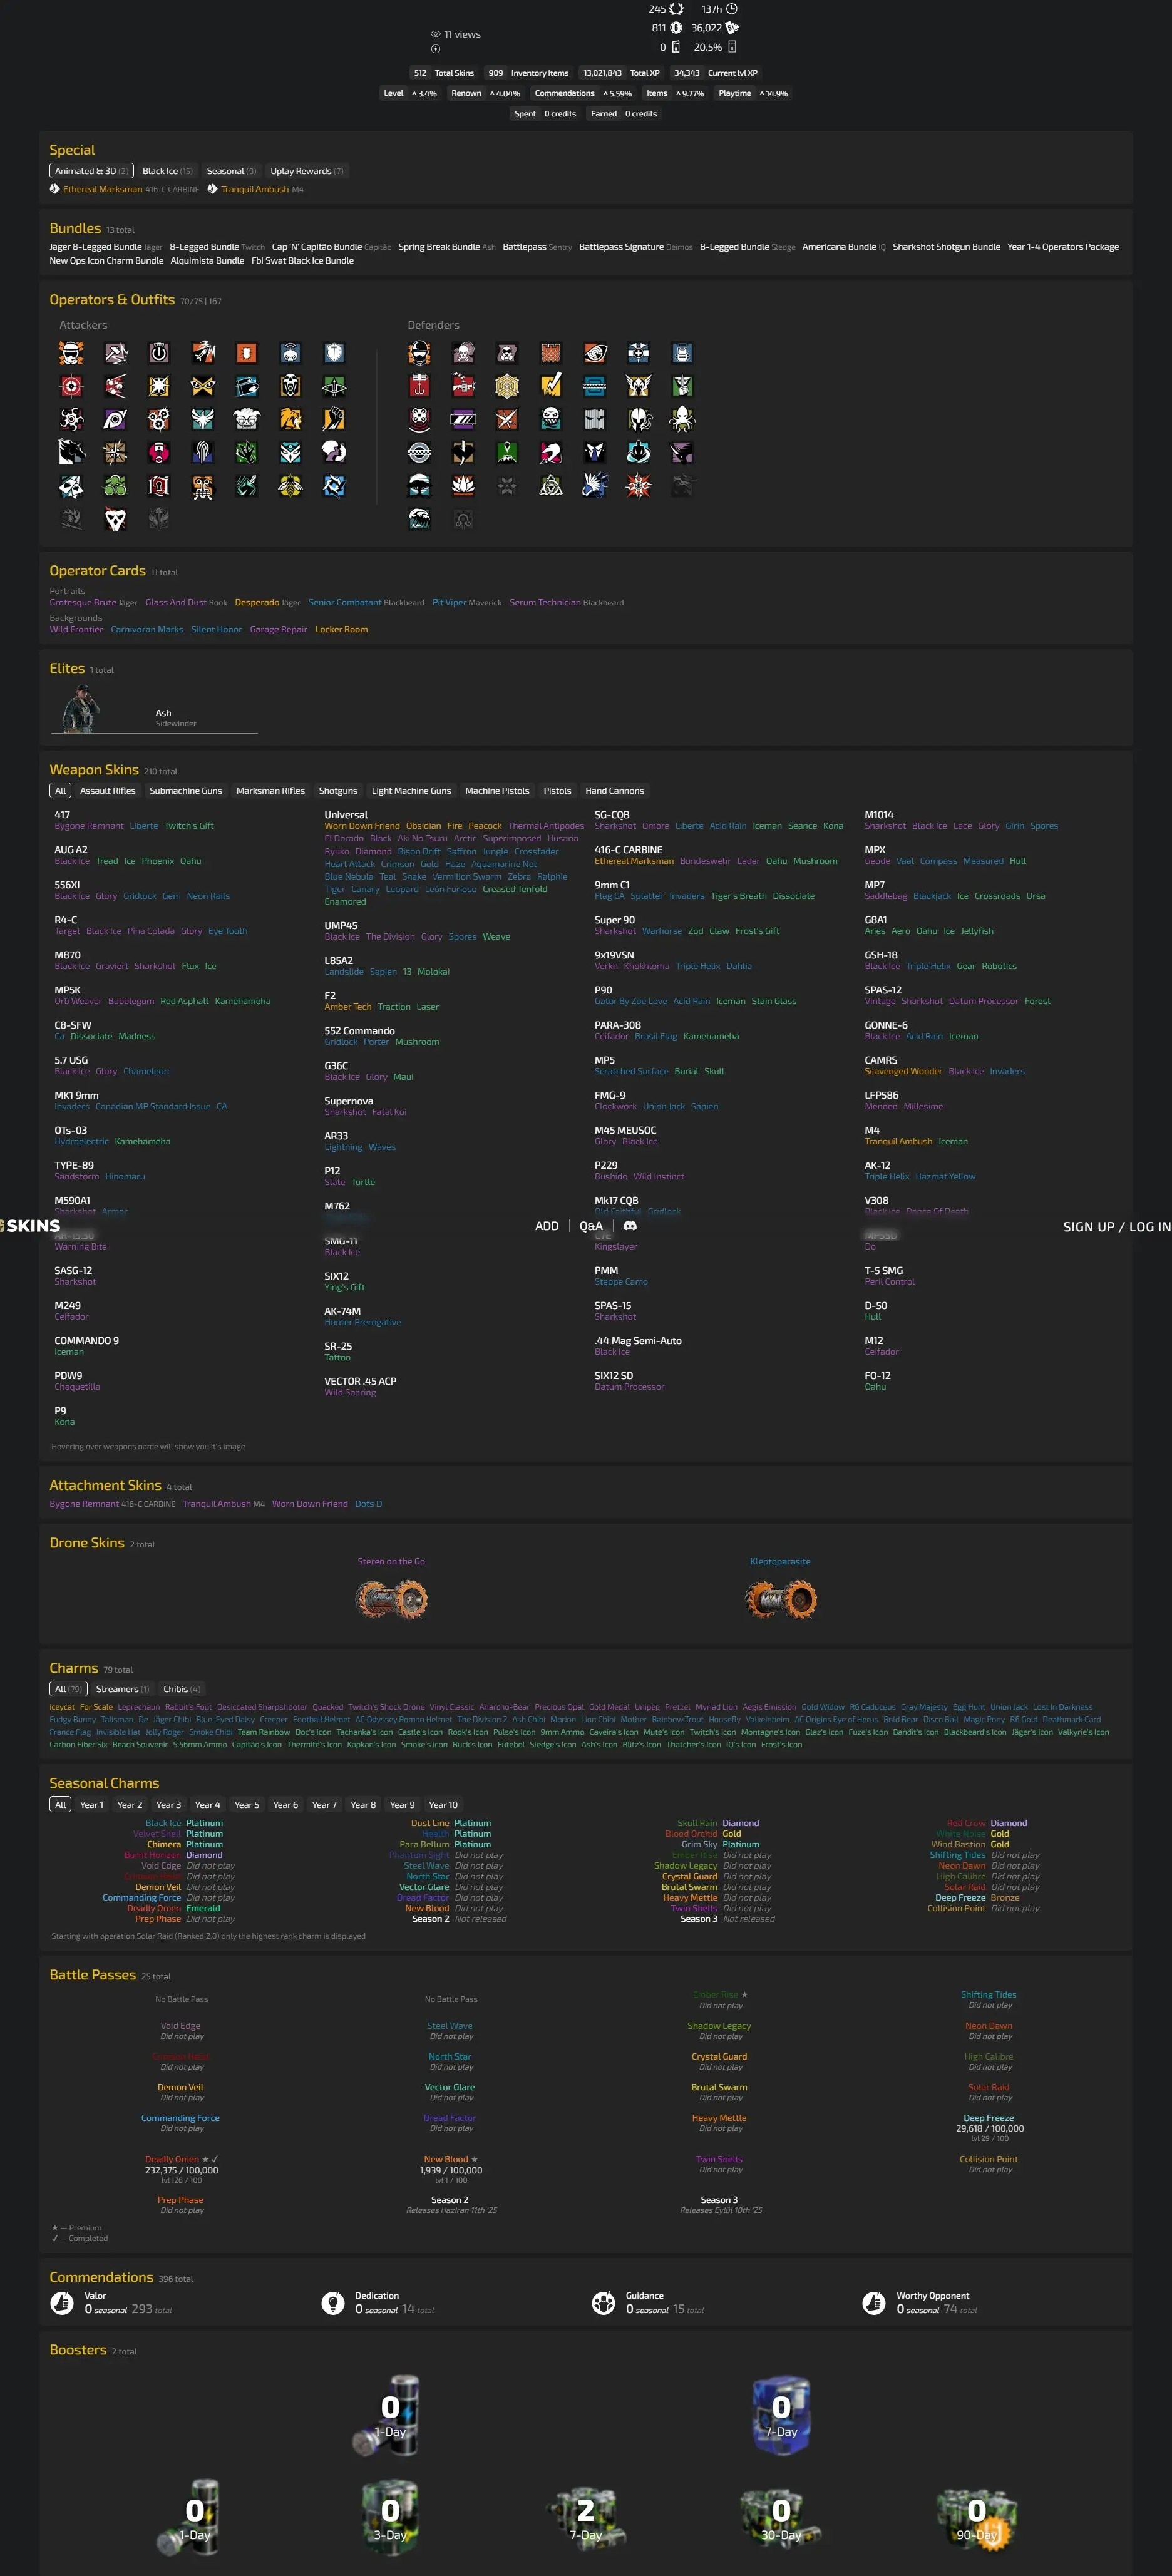Click the Guidance commendation paw icon
The height and width of the screenshot is (2576, 1172).
coord(603,2302)
